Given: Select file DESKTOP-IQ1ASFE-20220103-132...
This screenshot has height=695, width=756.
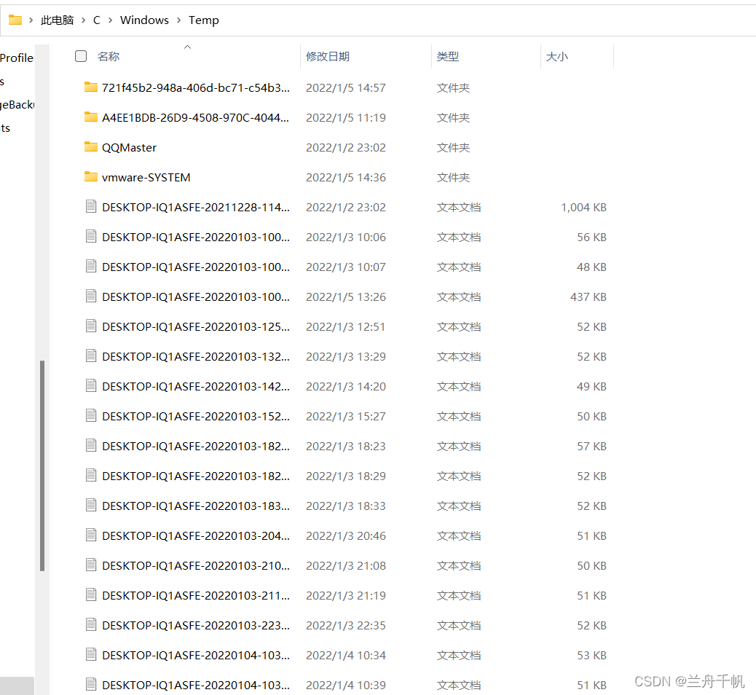Looking at the screenshot, I should (x=196, y=357).
